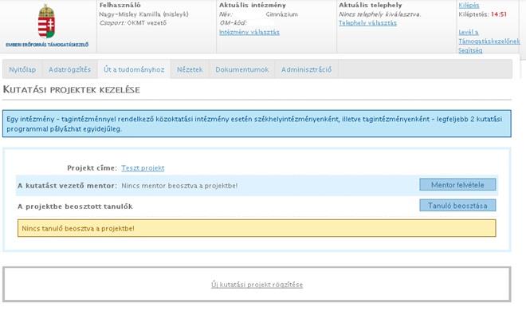Click the Mentor felvétele button
Screen dimensions: 526x315
click(457, 185)
